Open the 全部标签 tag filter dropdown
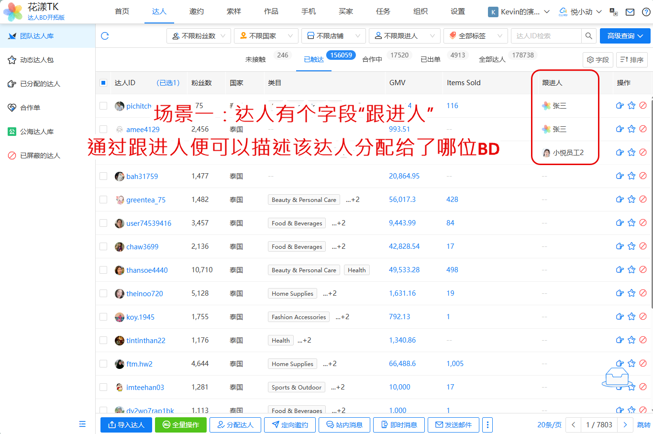 click(x=476, y=36)
